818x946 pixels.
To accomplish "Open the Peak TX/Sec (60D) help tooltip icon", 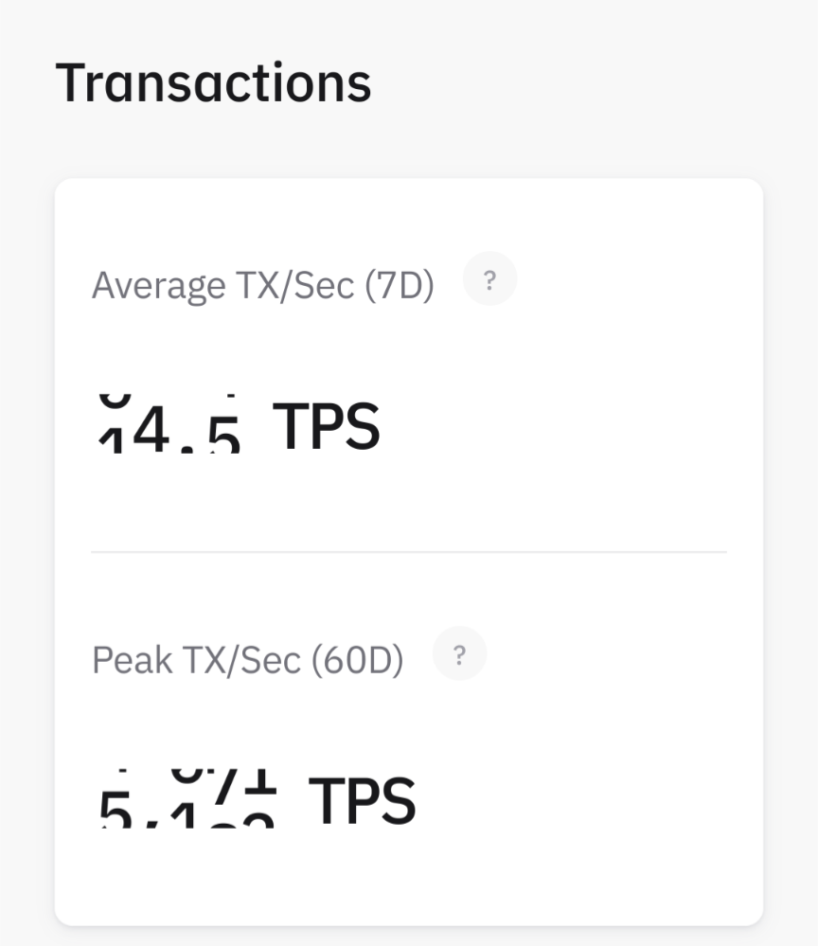I will tap(459, 654).
